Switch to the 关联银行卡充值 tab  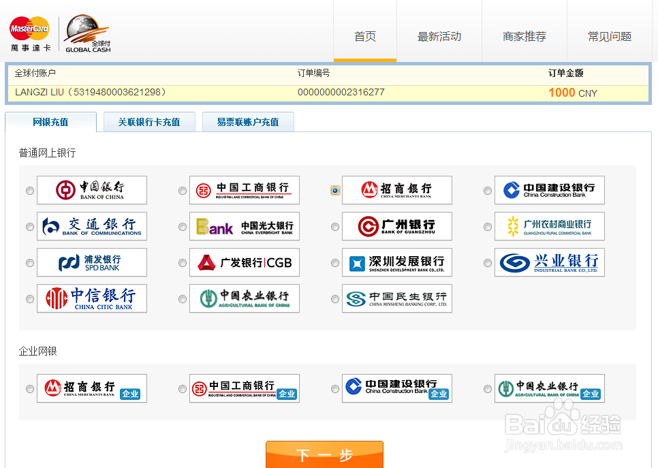pos(149,122)
